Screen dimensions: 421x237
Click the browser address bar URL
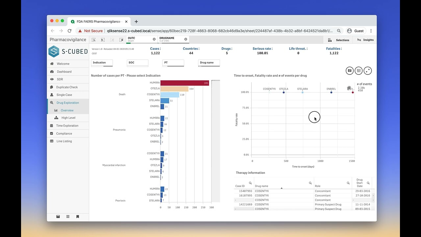coord(220,31)
